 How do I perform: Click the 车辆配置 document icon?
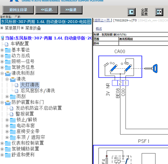click(7, 44)
